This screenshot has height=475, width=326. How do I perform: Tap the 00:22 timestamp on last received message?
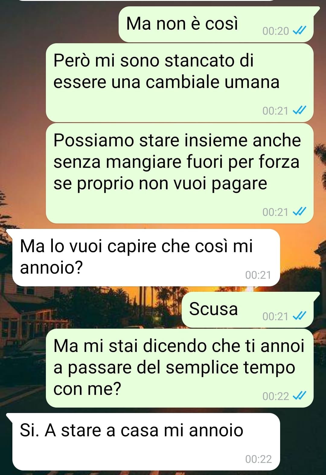coord(258,459)
